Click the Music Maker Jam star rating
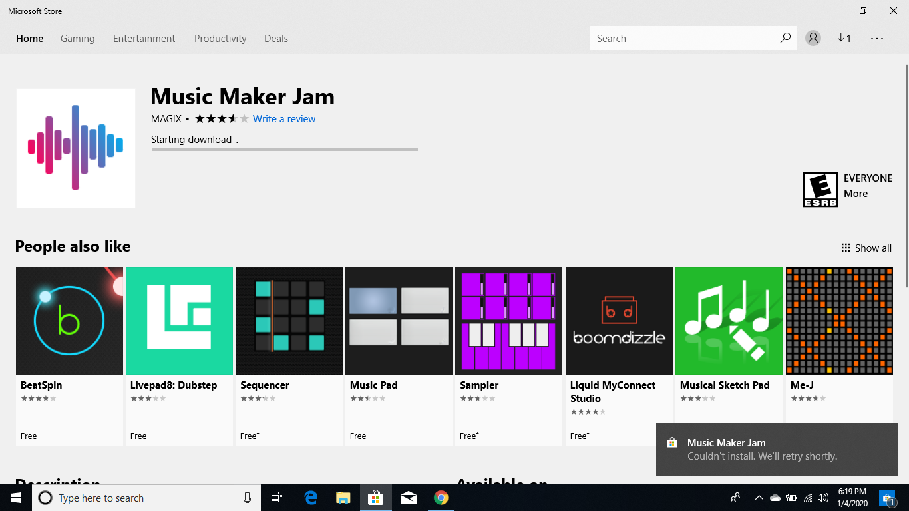 pyautogui.click(x=222, y=119)
